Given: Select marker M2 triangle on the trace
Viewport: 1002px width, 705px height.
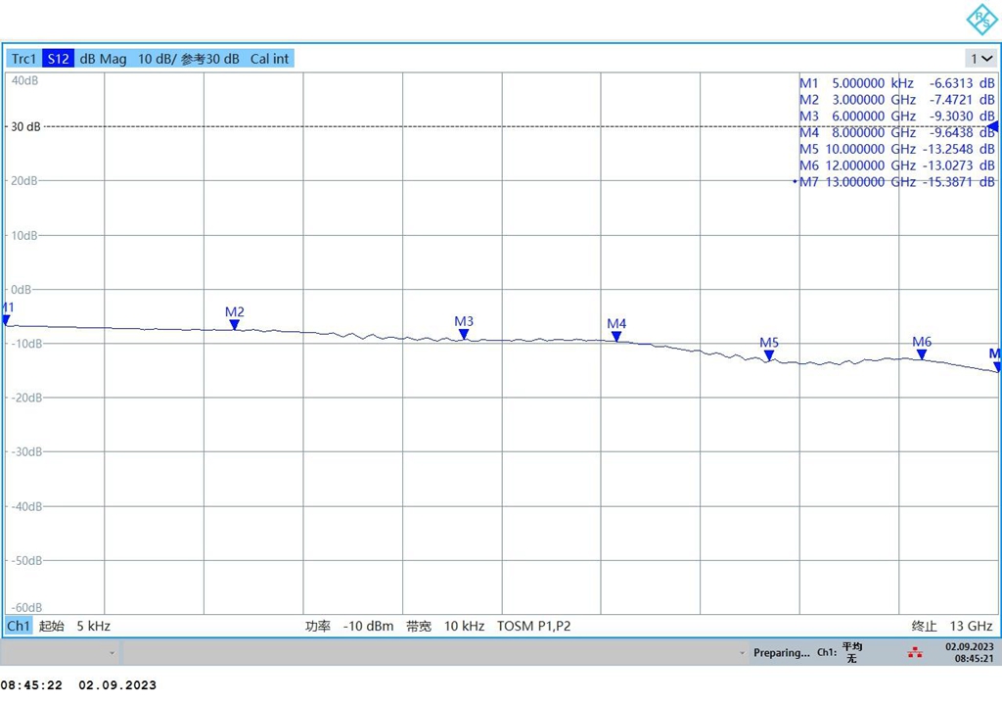Looking at the screenshot, I should coord(235,324).
